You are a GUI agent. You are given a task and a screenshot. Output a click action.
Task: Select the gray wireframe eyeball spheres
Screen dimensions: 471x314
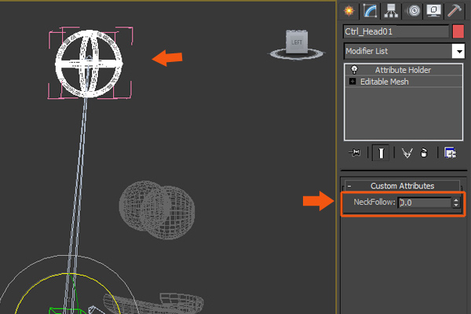[157, 210]
